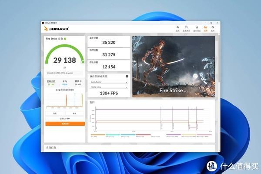
Task: Click green check beside Fire Strike score title
Action: pos(65,39)
